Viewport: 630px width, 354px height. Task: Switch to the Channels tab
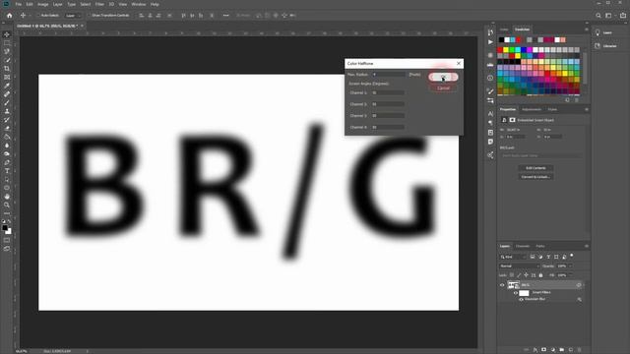pyautogui.click(x=523, y=246)
